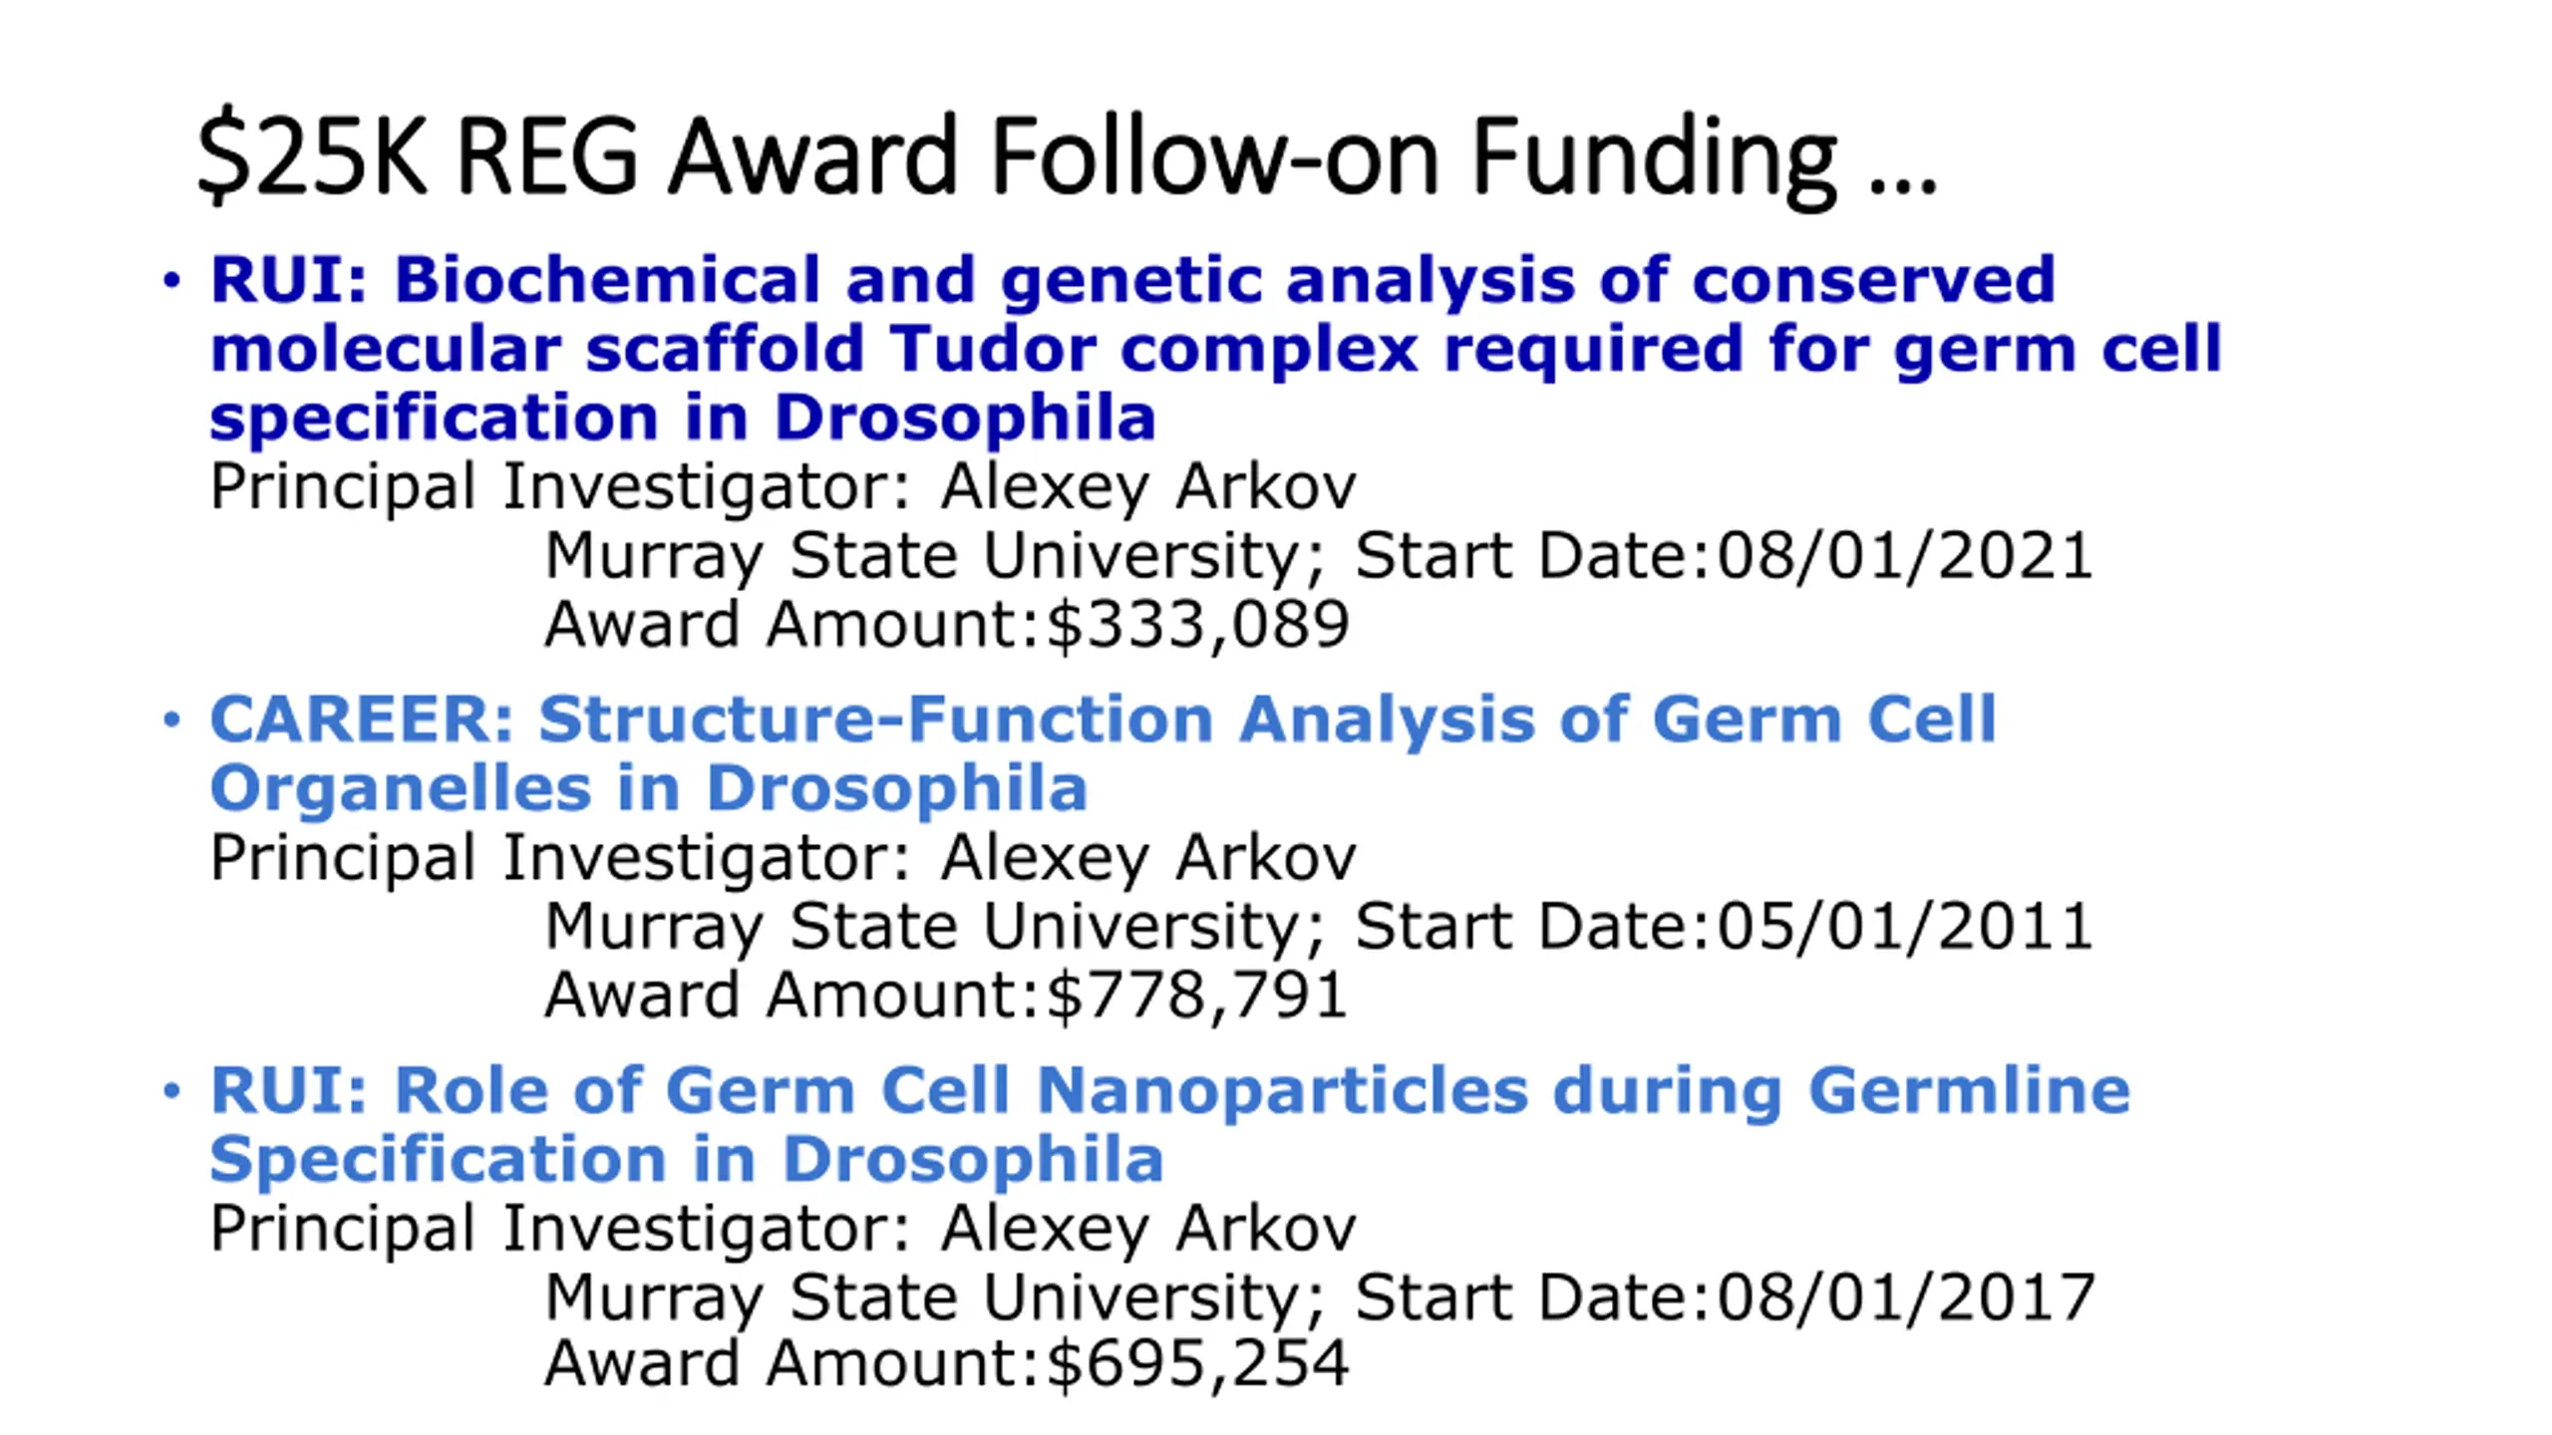Click the slide title '$25K REG Award Follow-on Funding'
This screenshot has height=1435, width=2552.
tap(1067, 156)
